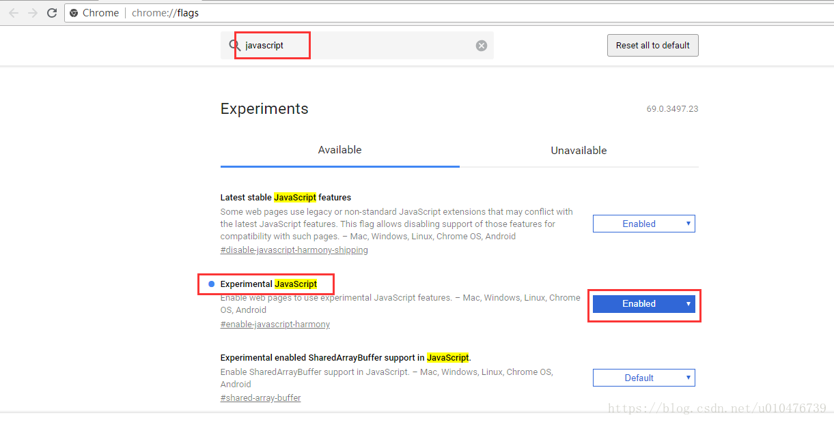Click the browser back arrow
Screen dimensions: 834x422
pos(14,13)
